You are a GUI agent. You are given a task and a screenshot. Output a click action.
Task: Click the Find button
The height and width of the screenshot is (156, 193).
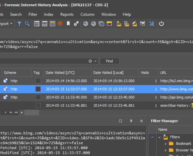(x=110, y=61)
